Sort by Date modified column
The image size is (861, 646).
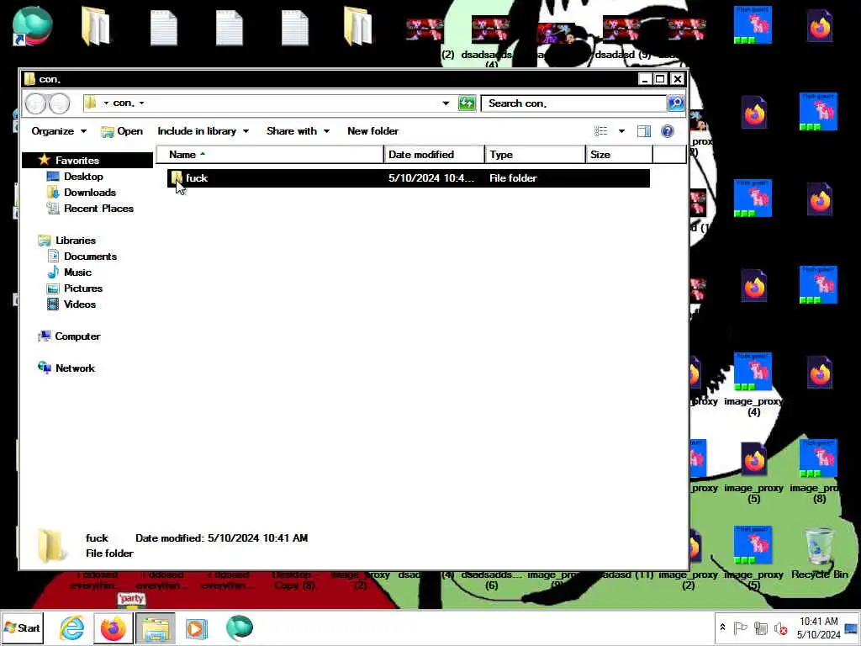[434, 155]
